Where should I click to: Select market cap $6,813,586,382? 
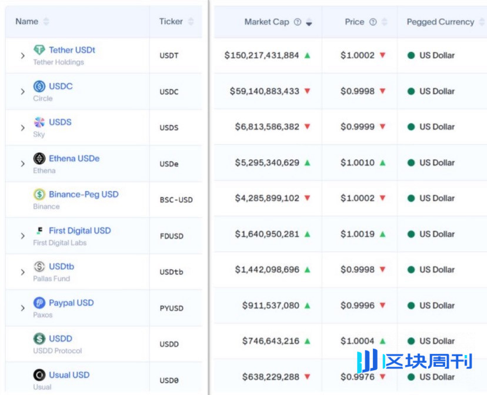pos(267,126)
